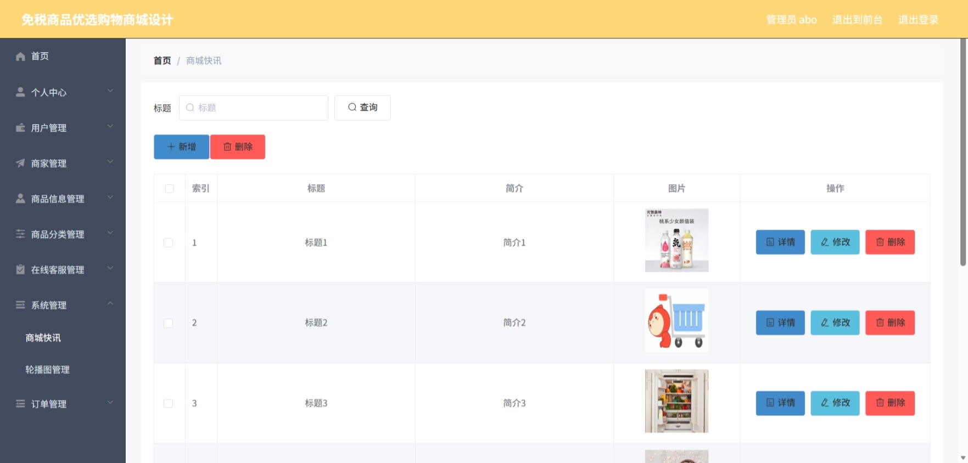Click the list icon beside 系统管理
Image resolution: width=968 pixels, height=463 pixels.
[x=20, y=305]
